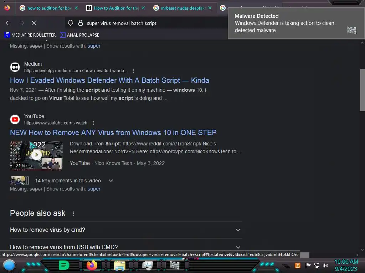Open 'How I Evaded Windows Defender' result
The width and height of the screenshot is (365, 273).
[x=109, y=80]
